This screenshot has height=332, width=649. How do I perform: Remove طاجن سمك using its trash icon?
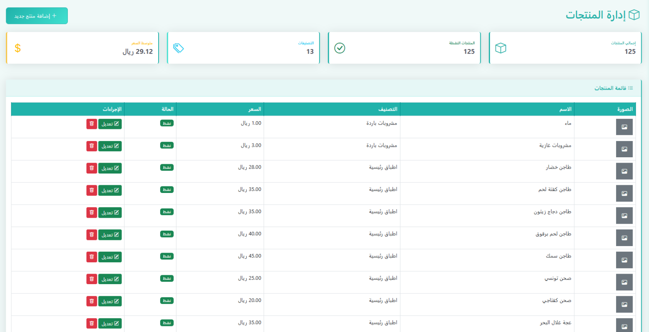pos(92,257)
